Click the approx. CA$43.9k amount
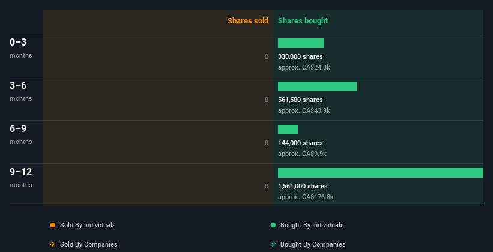 pos(304,110)
